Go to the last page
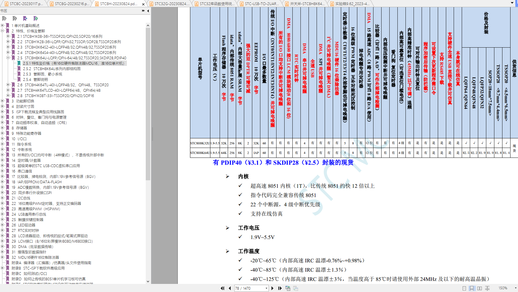The width and height of the screenshot is (518, 292). (280, 288)
